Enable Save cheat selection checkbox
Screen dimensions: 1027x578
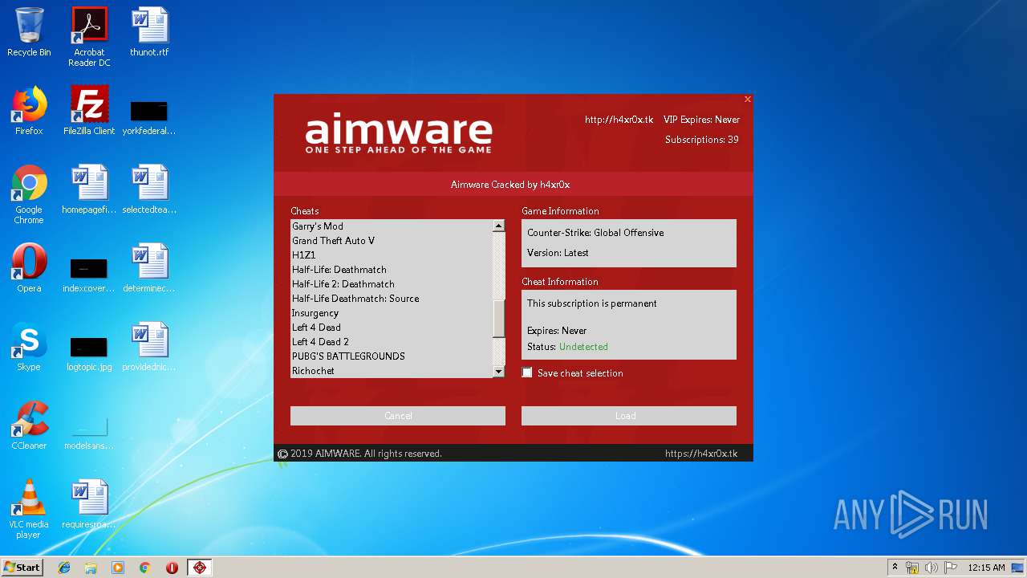(x=527, y=372)
